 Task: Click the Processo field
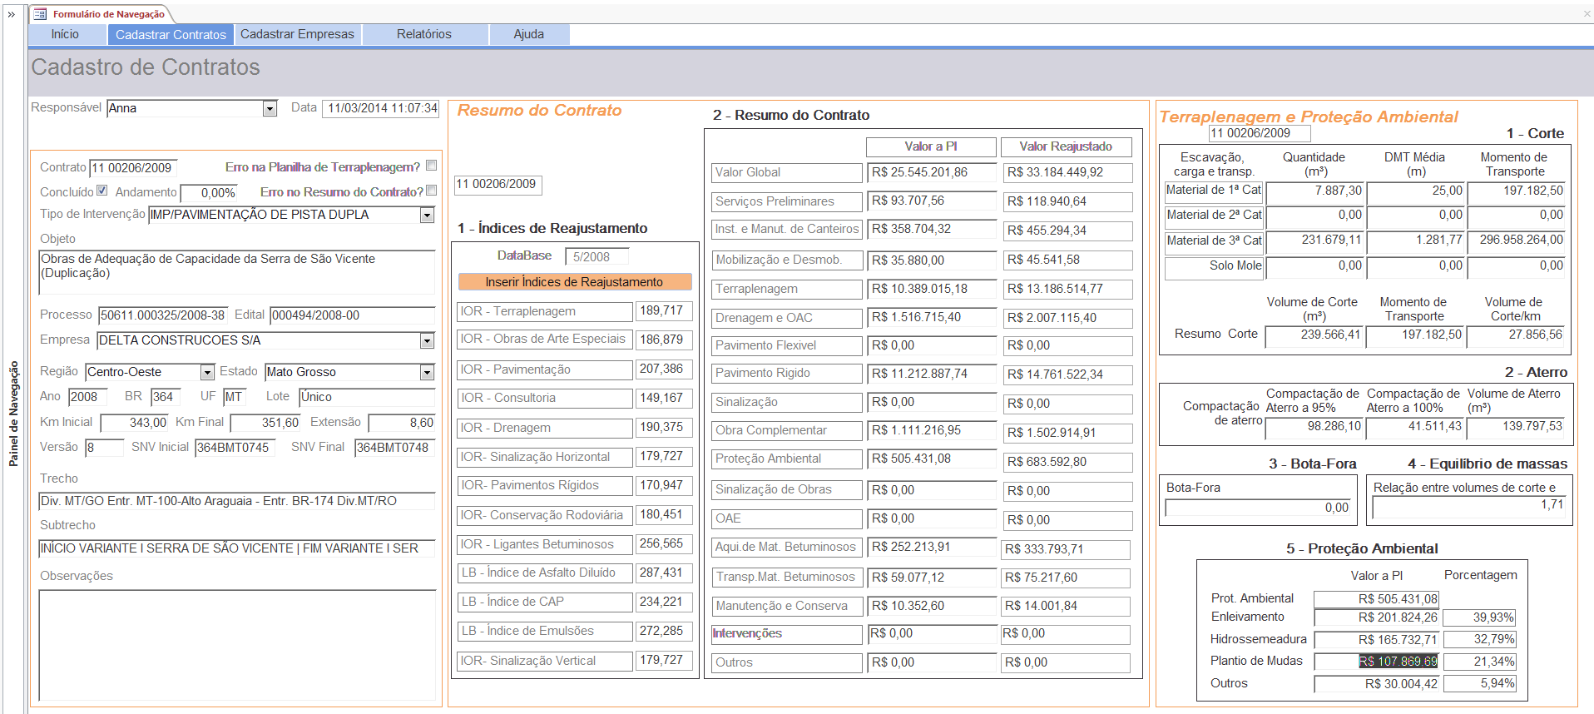click(x=163, y=315)
